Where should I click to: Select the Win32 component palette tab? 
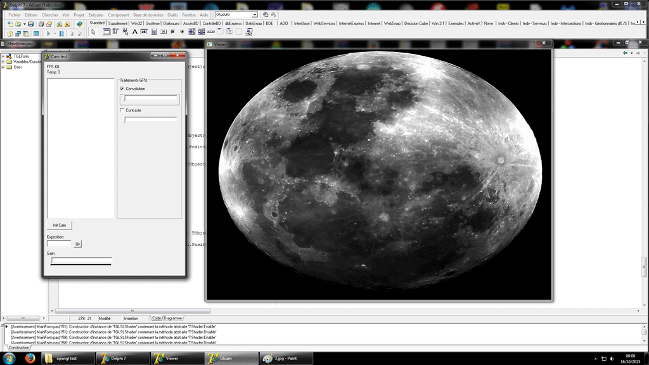[x=136, y=23]
